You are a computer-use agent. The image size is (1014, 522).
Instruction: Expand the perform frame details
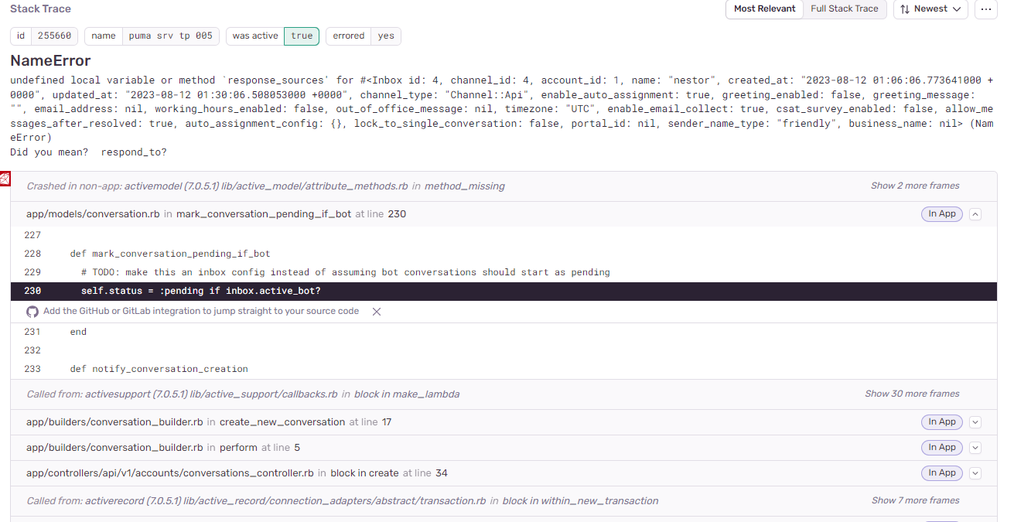pyautogui.click(x=975, y=447)
